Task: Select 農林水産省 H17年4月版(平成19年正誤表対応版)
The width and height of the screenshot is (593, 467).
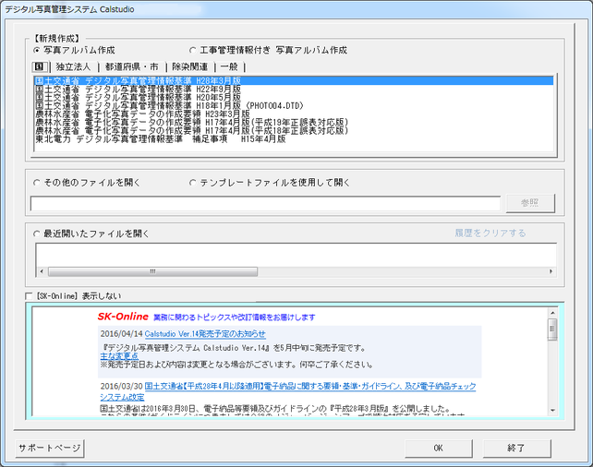Action: coord(294,122)
